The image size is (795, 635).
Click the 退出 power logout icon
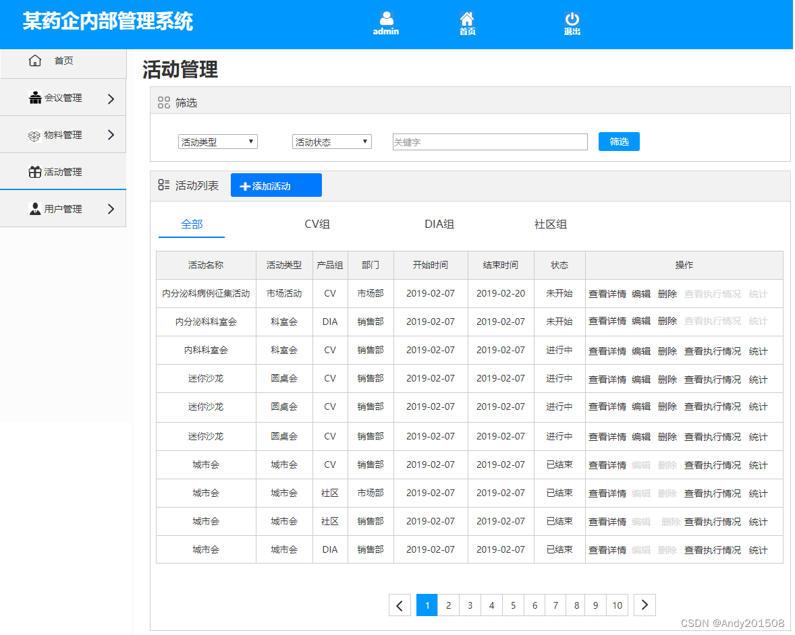572,18
